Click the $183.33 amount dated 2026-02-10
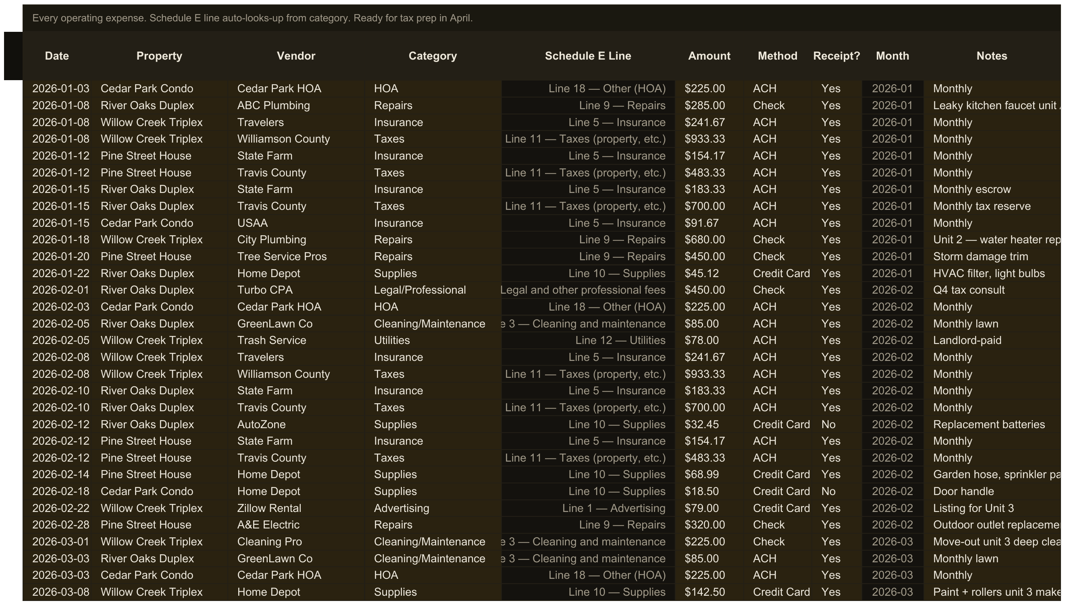The image size is (1065, 605). click(x=709, y=391)
